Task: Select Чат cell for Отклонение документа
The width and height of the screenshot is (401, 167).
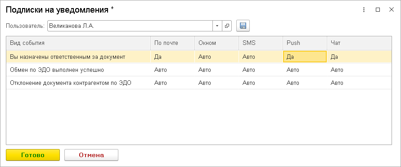Action: click(x=359, y=83)
